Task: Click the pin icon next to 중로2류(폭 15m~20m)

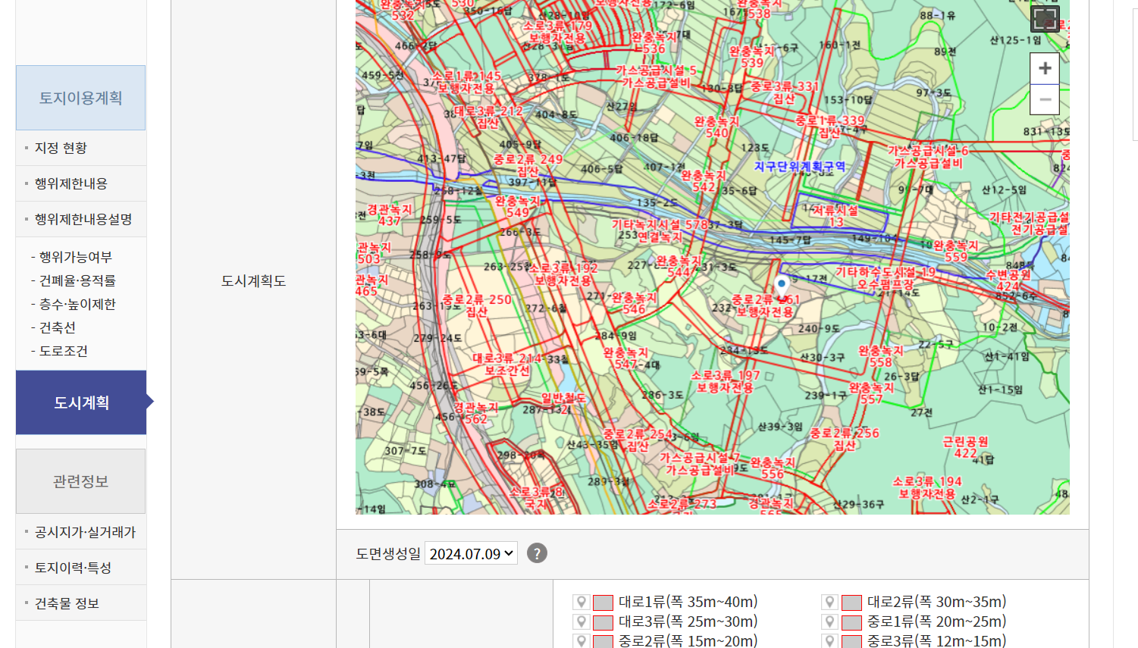Action: tap(582, 641)
